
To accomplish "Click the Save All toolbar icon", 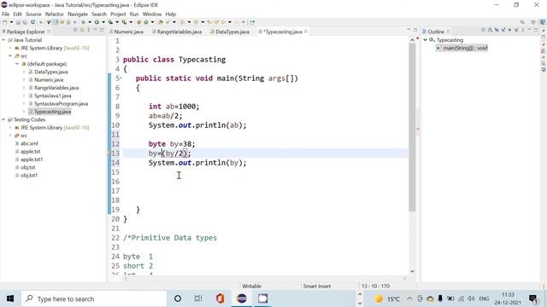I will [x=25, y=22].
